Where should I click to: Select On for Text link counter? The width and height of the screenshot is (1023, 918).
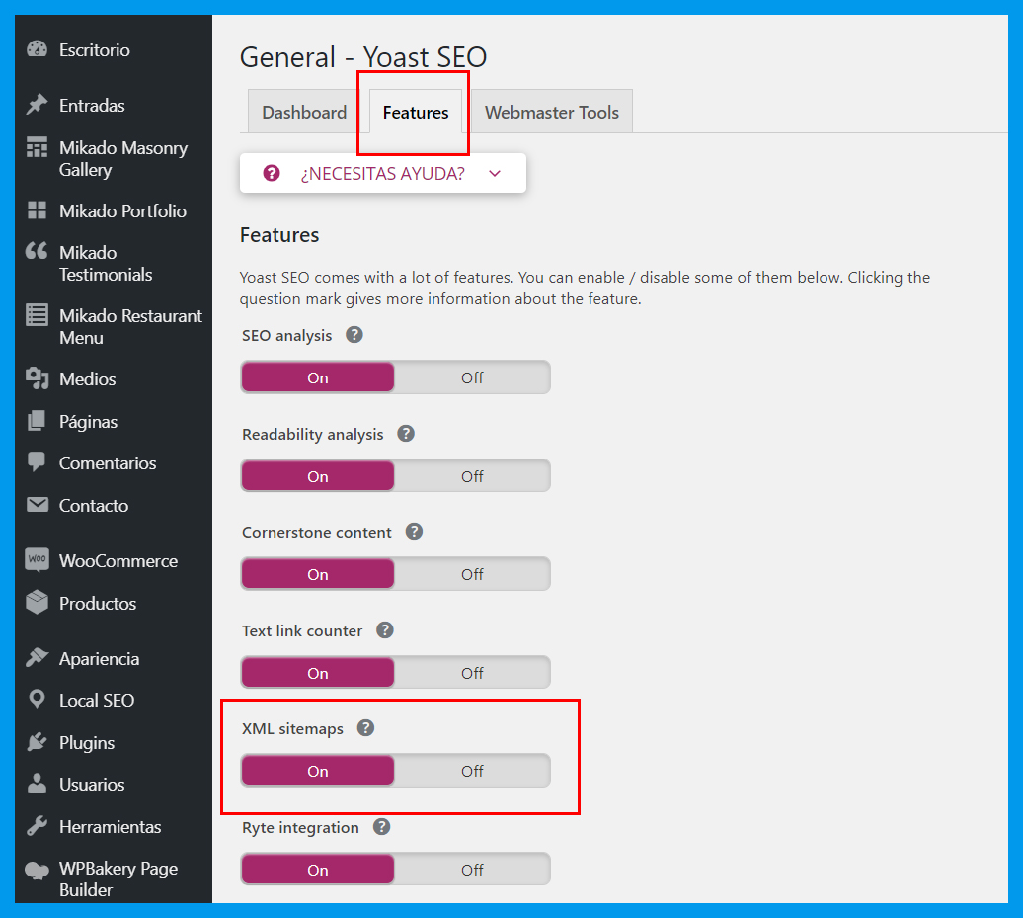[318, 673]
